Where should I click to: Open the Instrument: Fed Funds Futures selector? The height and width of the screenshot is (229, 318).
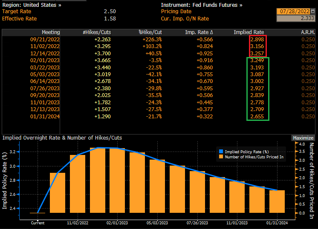click(x=202, y=5)
